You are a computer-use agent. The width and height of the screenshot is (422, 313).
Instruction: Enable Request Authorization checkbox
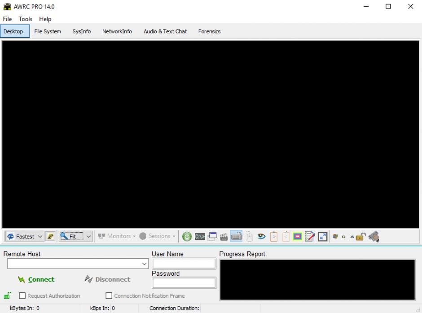coord(22,296)
